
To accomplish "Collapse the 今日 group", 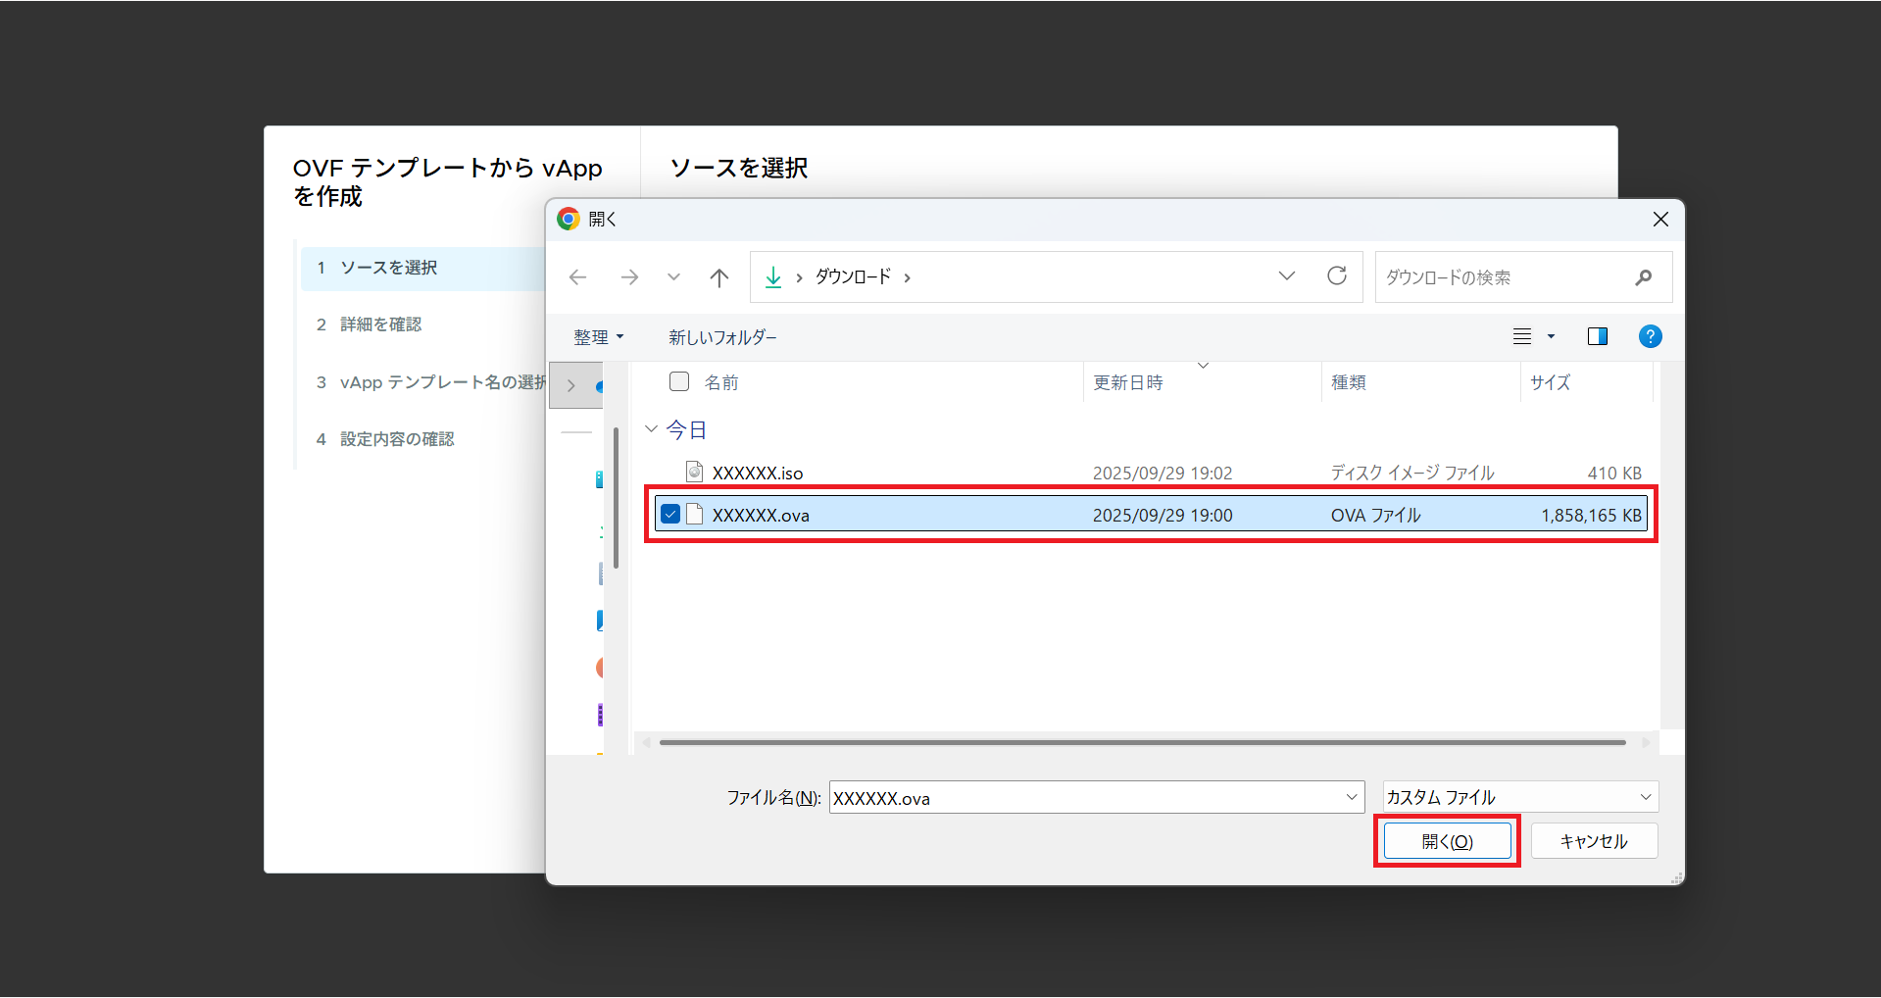I will pyautogui.click(x=651, y=429).
